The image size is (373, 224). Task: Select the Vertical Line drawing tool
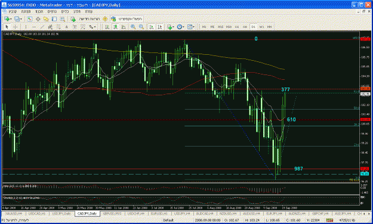26,27
